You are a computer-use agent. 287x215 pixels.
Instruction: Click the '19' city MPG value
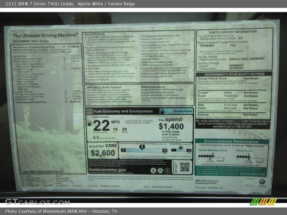(x=115, y=129)
